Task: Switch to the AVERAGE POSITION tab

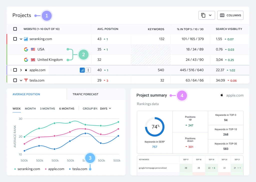Action: 26,94
